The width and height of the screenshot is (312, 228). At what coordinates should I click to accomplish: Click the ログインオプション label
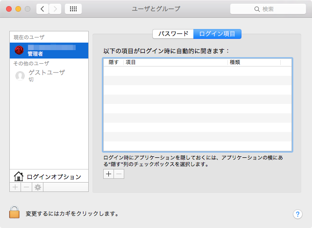pyautogui.click(x=54, y=177)
